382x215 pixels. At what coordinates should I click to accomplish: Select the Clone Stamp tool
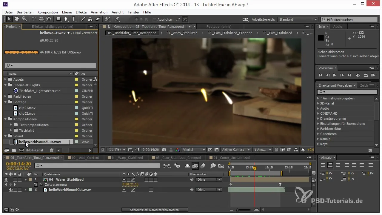coord(90,19)
